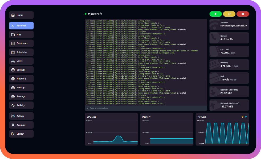The height and width of the screenshot is (159, 261).
Task: Open the Files section
Action: [x=21, y=35]
